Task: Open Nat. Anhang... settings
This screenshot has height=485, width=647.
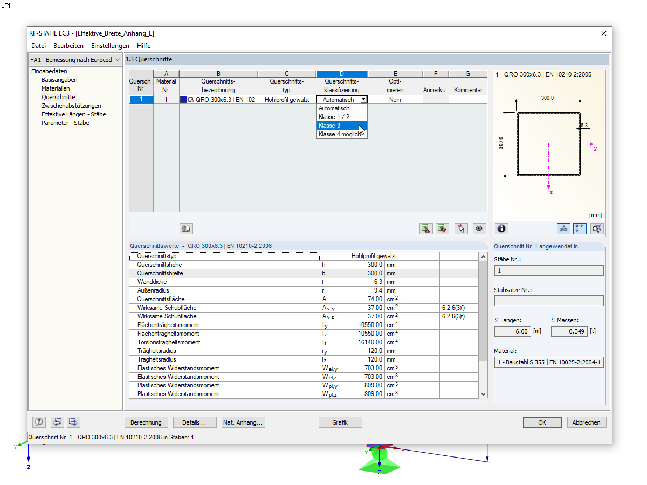Action: click(243, 422)
